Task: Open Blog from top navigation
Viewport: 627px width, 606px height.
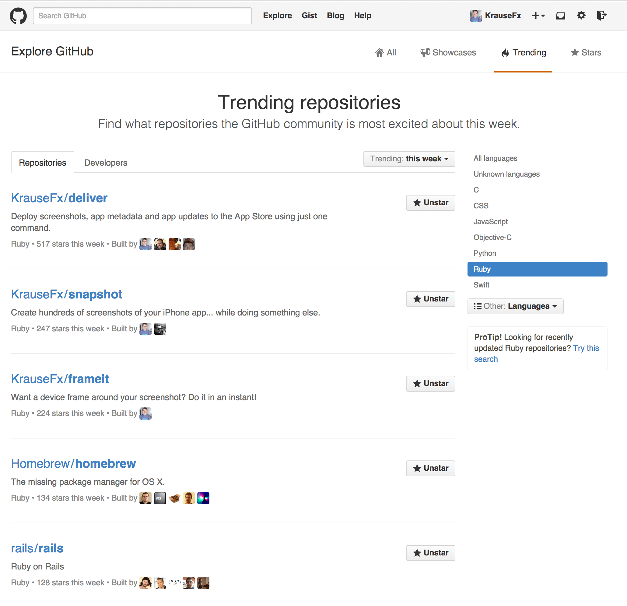Action: point(336,16)
